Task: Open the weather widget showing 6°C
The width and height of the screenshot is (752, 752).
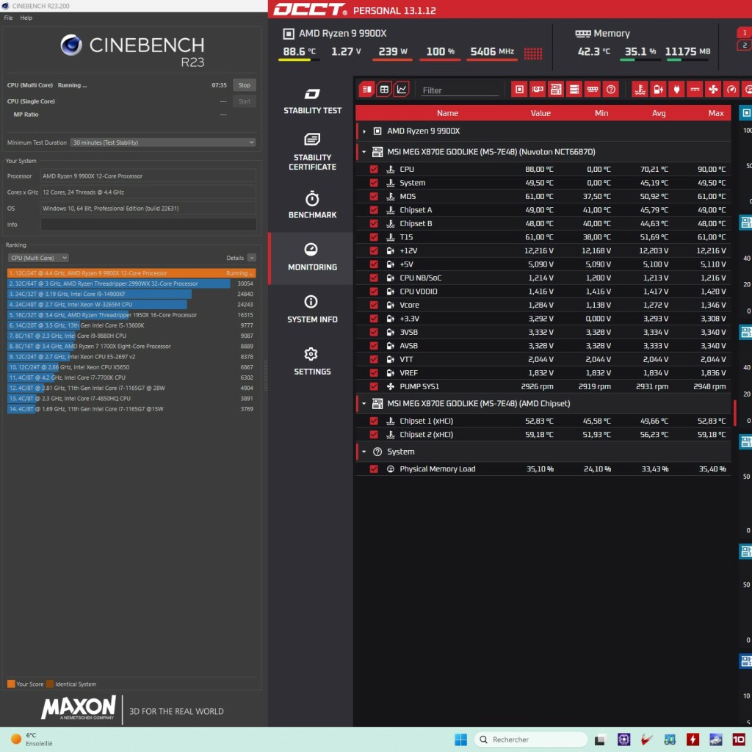Action: 31,739
